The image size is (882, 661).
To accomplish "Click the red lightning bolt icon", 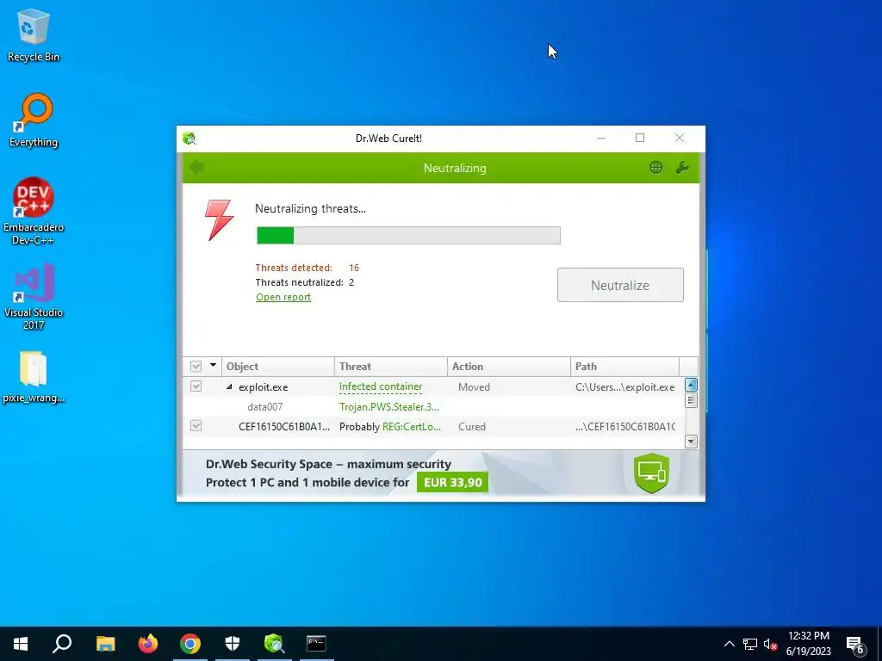I will (220, 219).
